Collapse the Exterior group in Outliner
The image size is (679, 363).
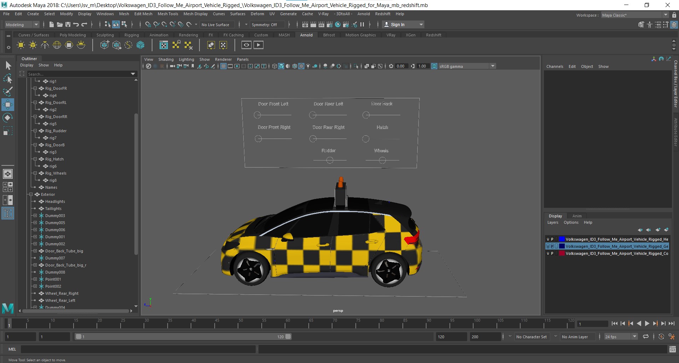[x=31, y=194]
